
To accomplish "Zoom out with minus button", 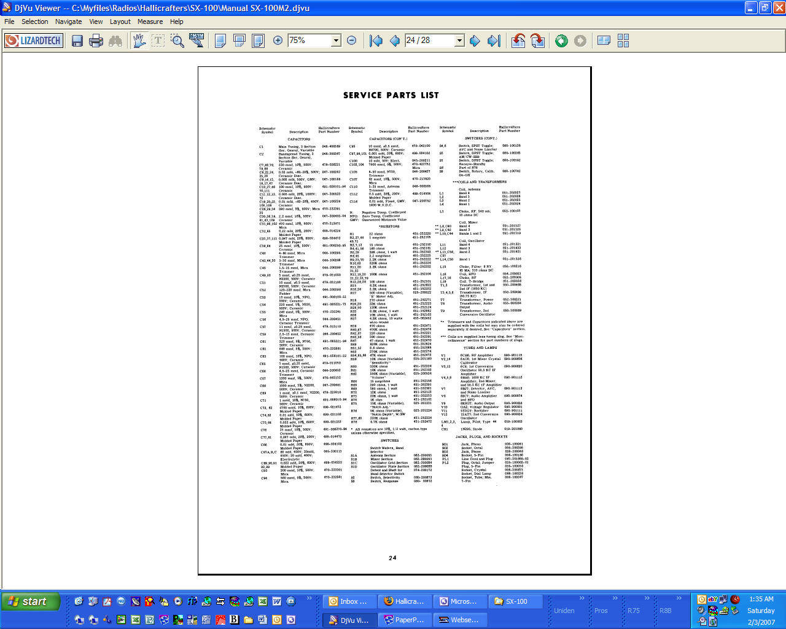I will (x=352, y=41).
